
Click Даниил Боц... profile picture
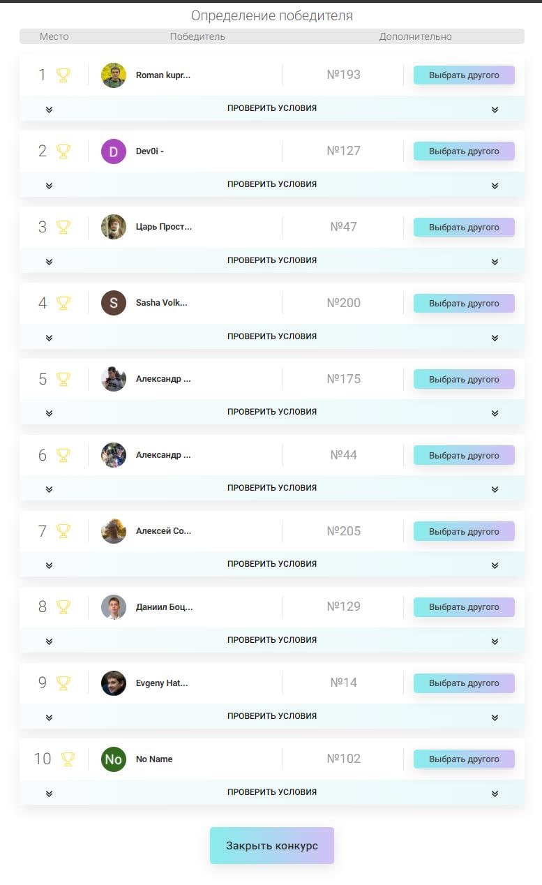pos(114,607)
